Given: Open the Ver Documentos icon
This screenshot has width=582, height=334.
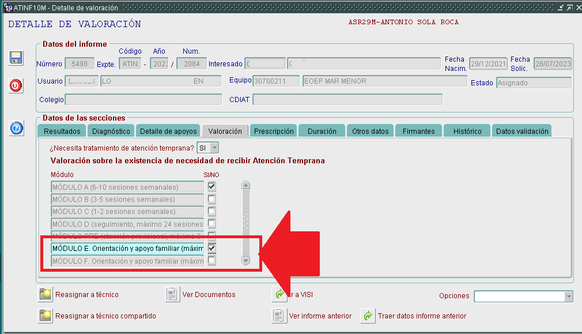Looking at the screenshot, I should click(172, 295).
